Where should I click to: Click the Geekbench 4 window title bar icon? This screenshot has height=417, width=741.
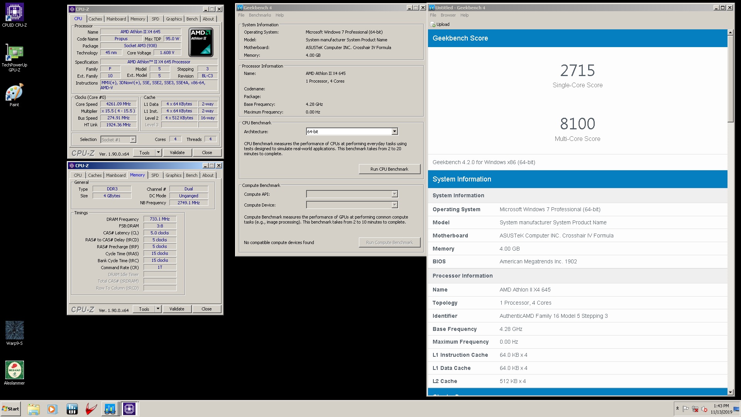(x=240, y=8)
